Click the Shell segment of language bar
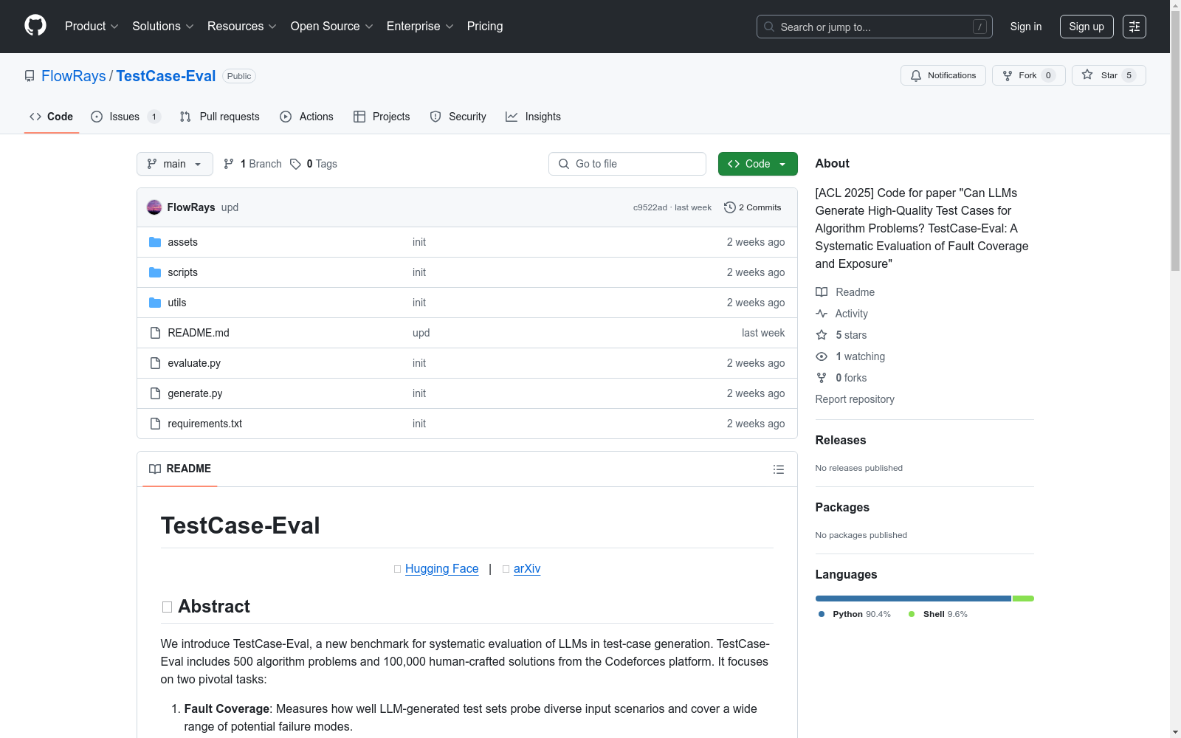The width and height of the screenshot is (1181, 738). pos(1023,599)
